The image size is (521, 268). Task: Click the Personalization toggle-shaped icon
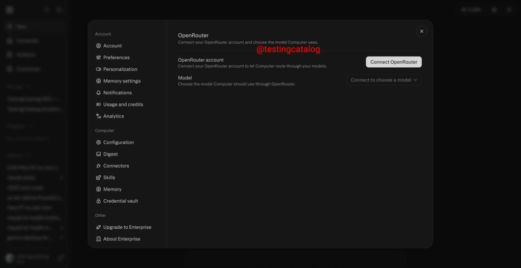click(98, 69)
